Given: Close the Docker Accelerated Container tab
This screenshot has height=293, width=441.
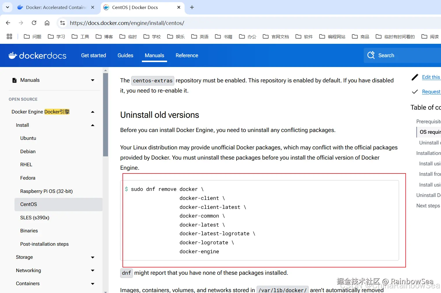Looking at the screenshot, I should 93,7.
